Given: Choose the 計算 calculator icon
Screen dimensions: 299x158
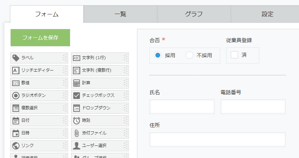Looking at the screenshot, I should (x=77, y=83).
